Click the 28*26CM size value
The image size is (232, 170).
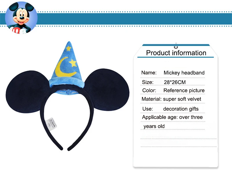click(175, 82)
